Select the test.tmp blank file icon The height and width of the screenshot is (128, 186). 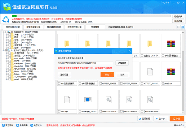pos(67,100)
